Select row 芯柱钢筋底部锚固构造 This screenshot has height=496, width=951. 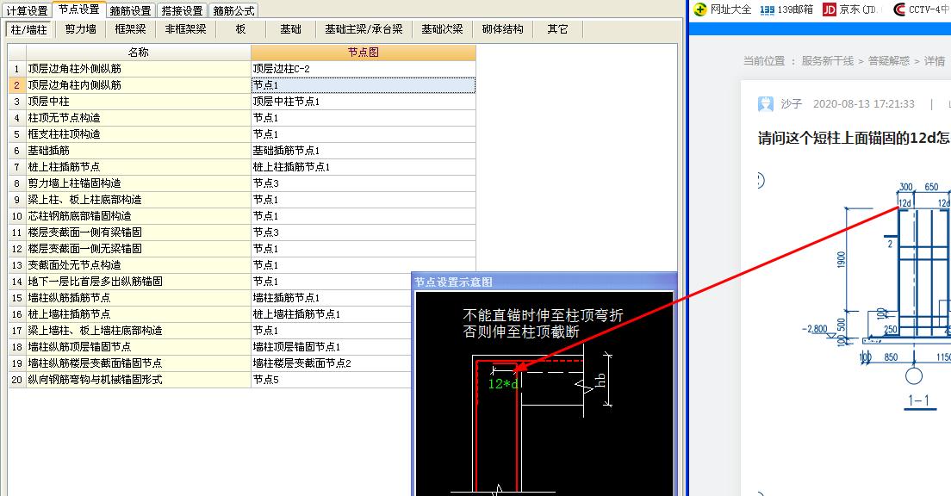point(139,216)
